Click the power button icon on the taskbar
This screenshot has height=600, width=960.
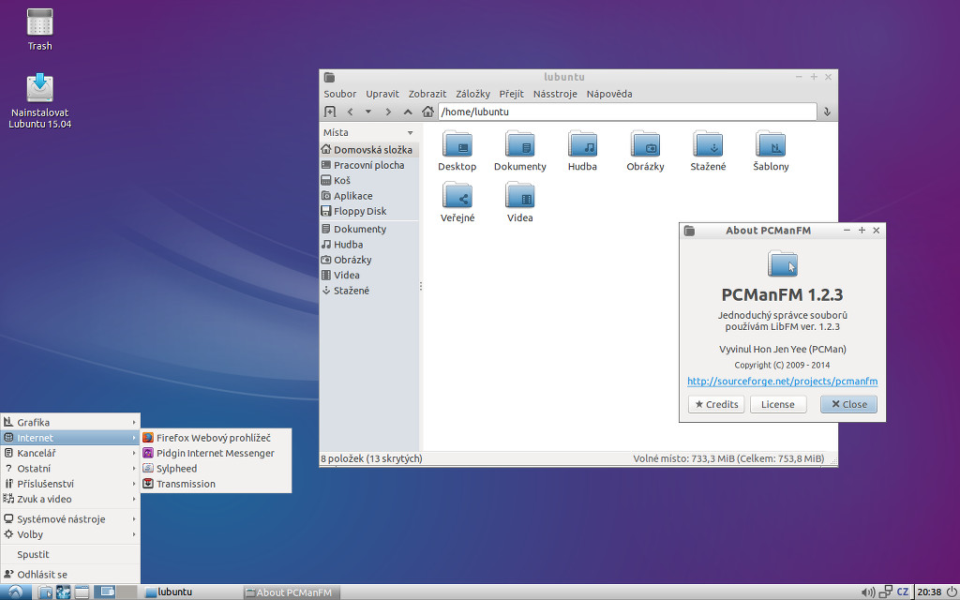click(x=951, y=592)
